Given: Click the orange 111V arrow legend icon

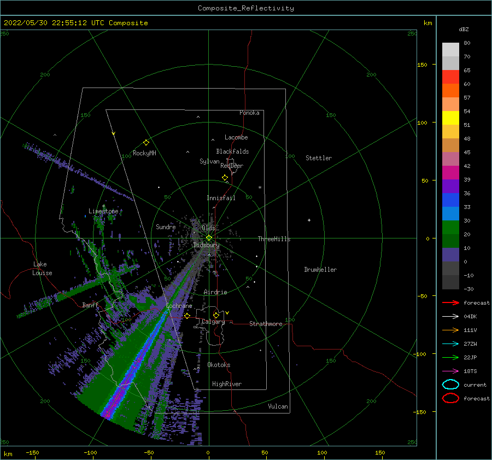Looking at the screenshot, I should (450, 330).
